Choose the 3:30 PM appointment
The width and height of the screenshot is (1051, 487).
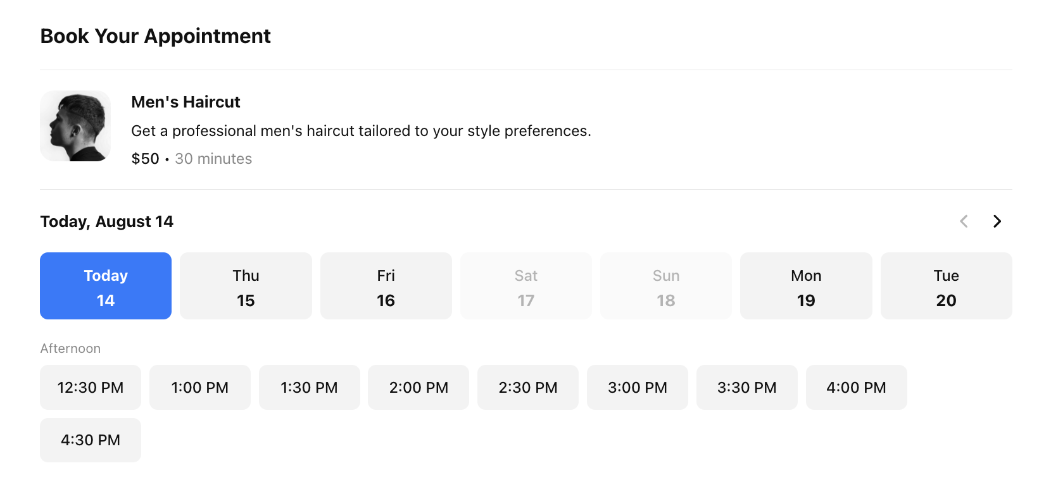pyautogui.click(x=746, y=387)
